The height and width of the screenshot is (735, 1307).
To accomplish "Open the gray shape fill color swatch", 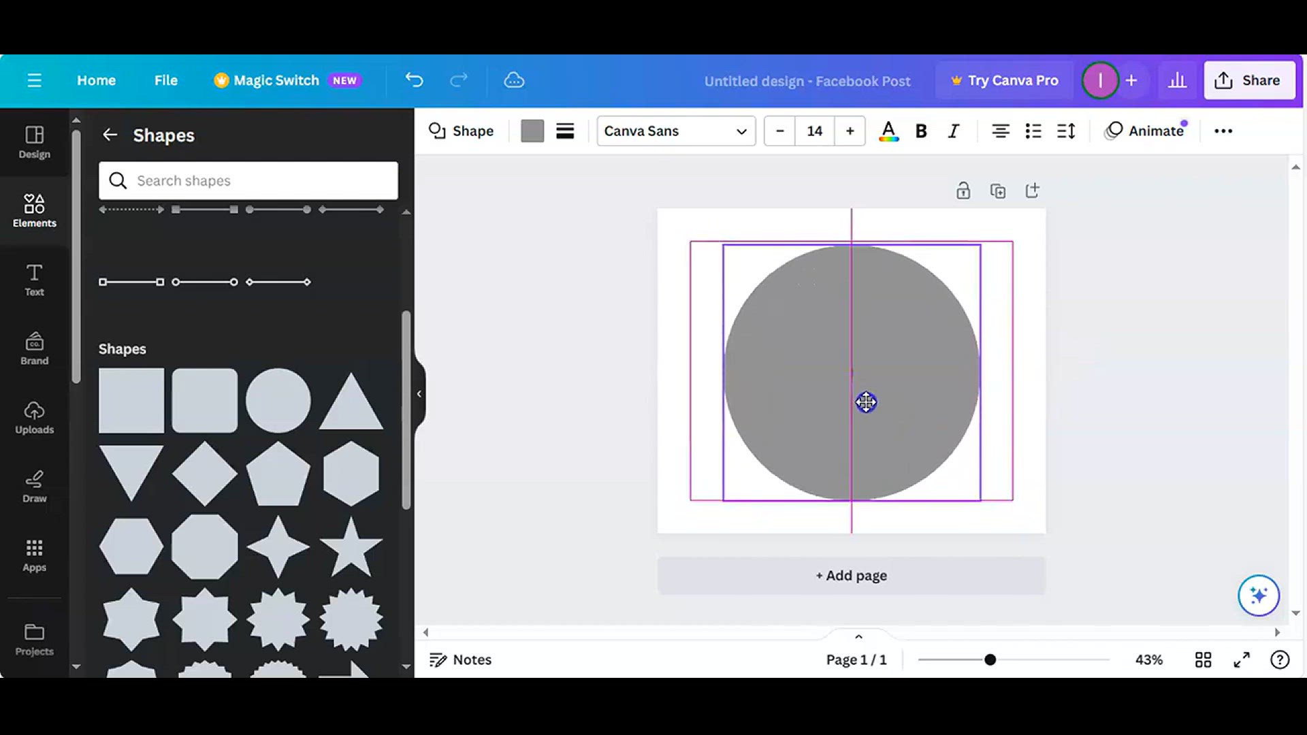I will point(532,131).
